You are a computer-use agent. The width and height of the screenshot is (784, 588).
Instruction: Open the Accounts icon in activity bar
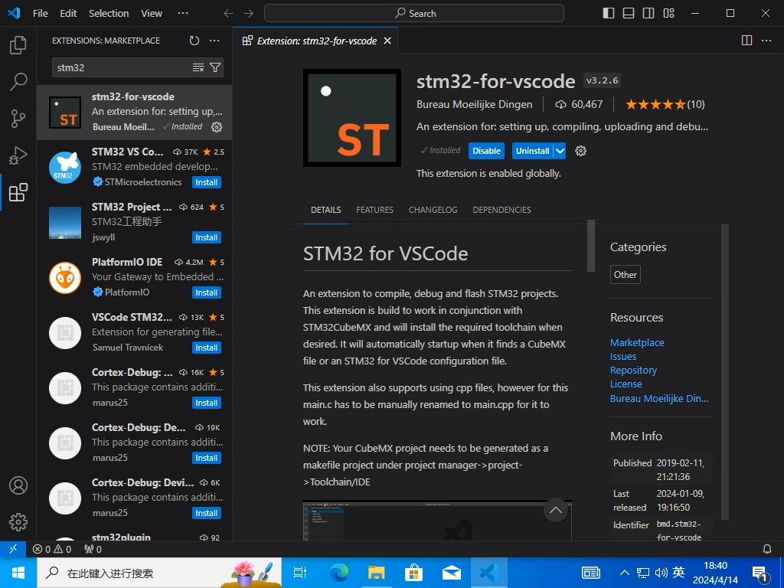point(18,485)
